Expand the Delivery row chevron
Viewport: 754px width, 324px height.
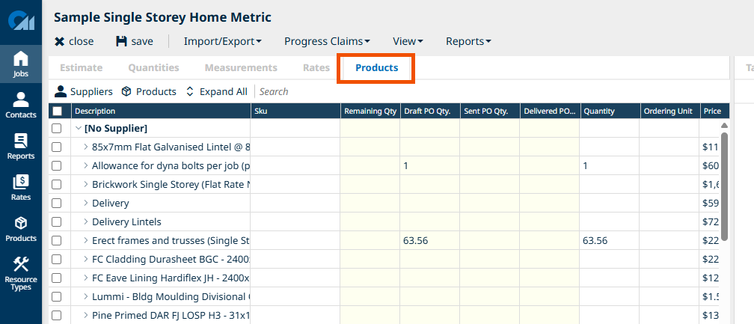click(x=86, y=204)
